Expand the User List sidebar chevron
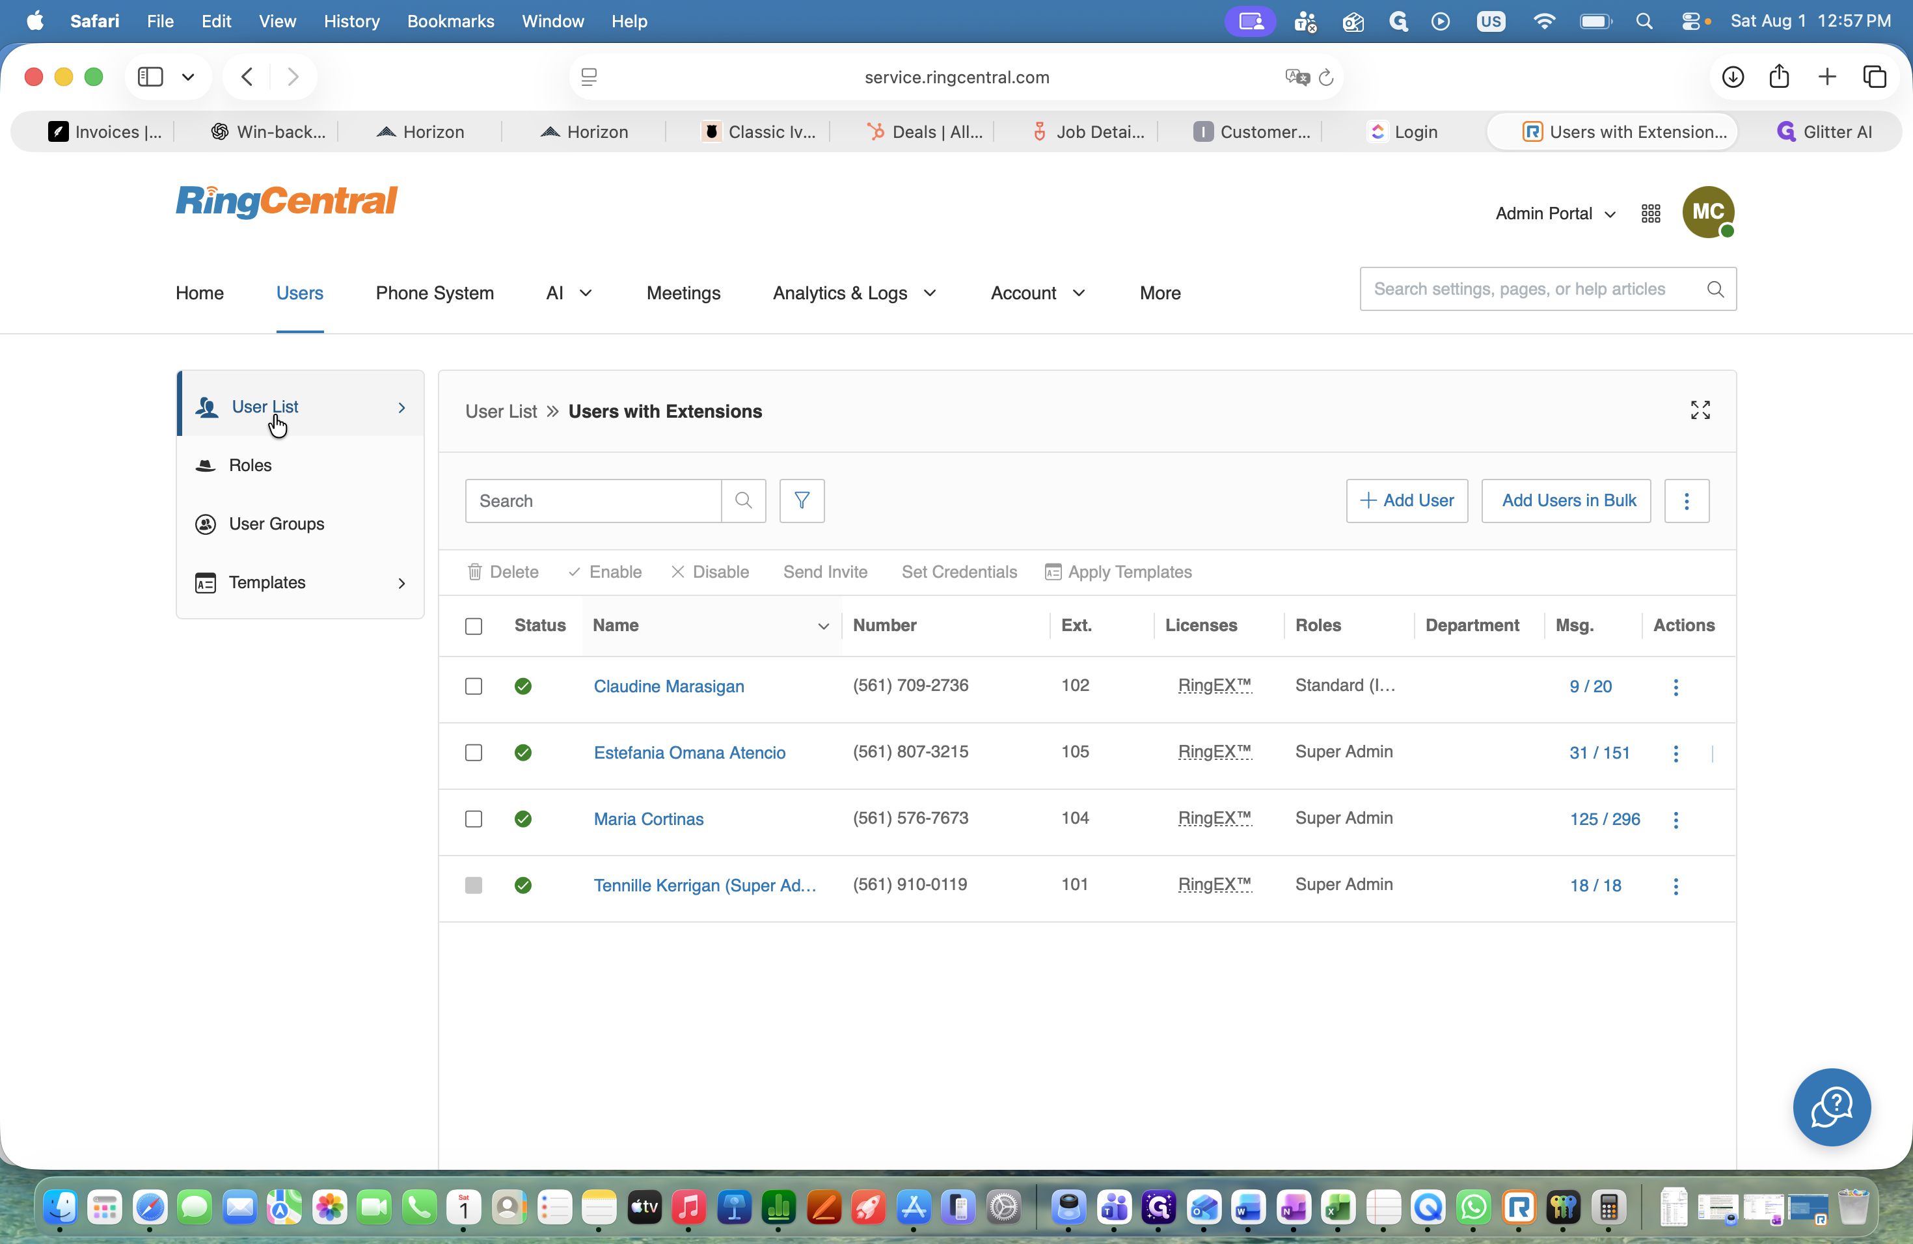The image size is (1913, 1244). [402, 407]
